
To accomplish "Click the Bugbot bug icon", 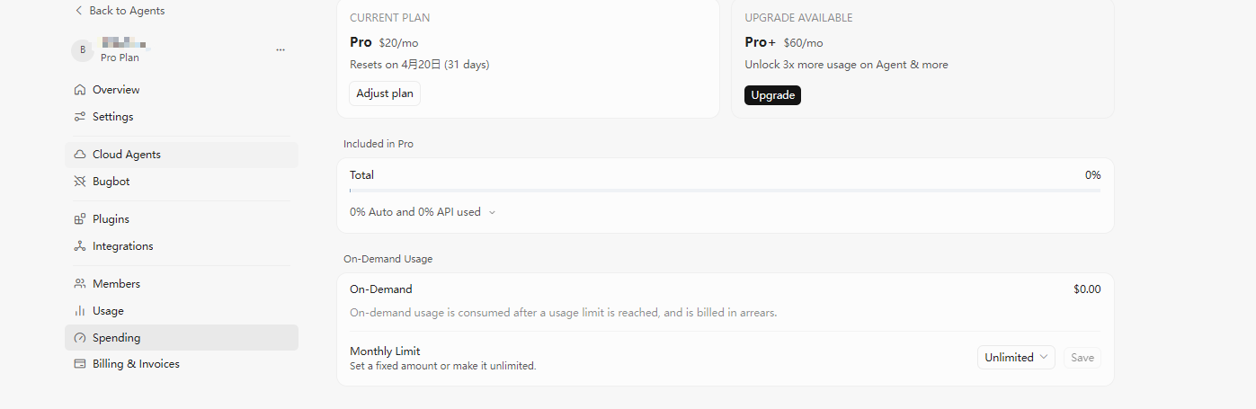I will coord(80,182).
